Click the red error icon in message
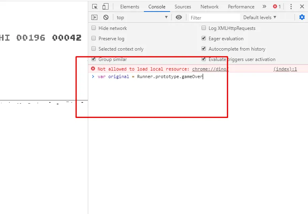308x214 pixels. 93,69
